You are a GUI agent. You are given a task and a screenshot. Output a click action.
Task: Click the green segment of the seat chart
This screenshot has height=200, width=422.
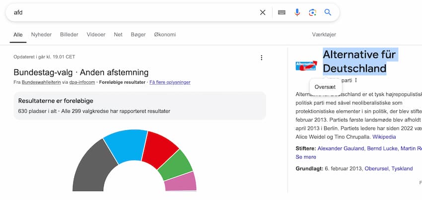[175, 165]
